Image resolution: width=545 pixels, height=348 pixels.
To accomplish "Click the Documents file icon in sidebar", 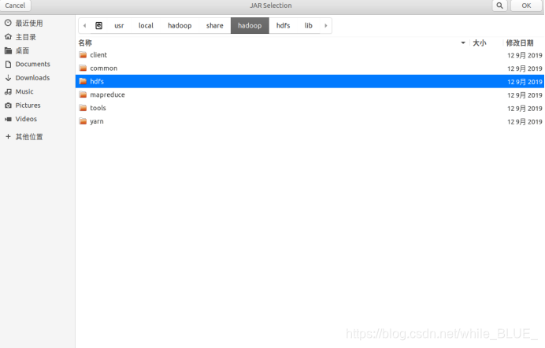I will (x=8, y=65).
